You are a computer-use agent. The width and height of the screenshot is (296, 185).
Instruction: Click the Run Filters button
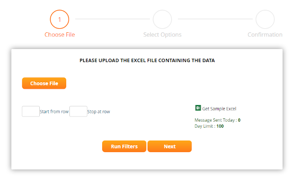(x=124, y=146)
